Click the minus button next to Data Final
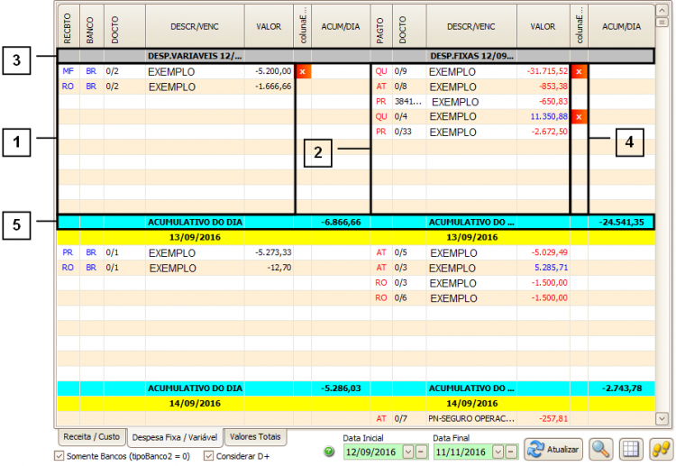The height and width of the screenshot is (466, 676). tap(511, 451)
